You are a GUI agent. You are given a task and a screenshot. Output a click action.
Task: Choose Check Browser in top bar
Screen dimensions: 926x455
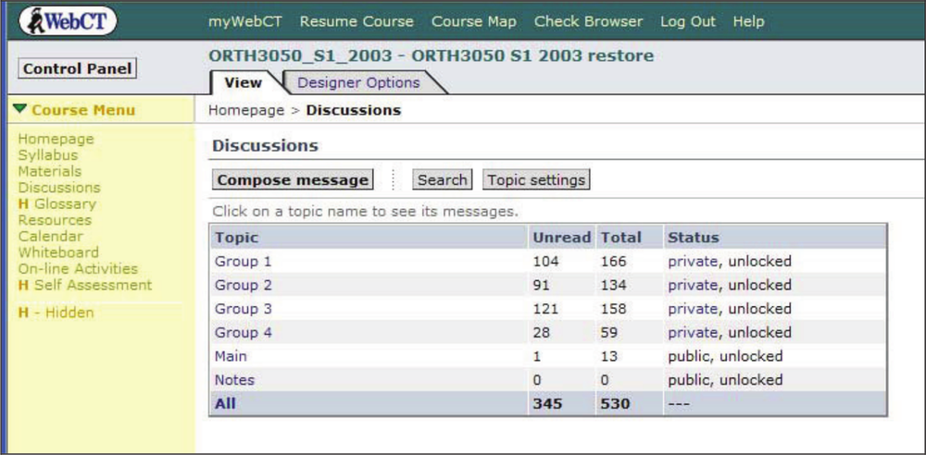point(588,22)
